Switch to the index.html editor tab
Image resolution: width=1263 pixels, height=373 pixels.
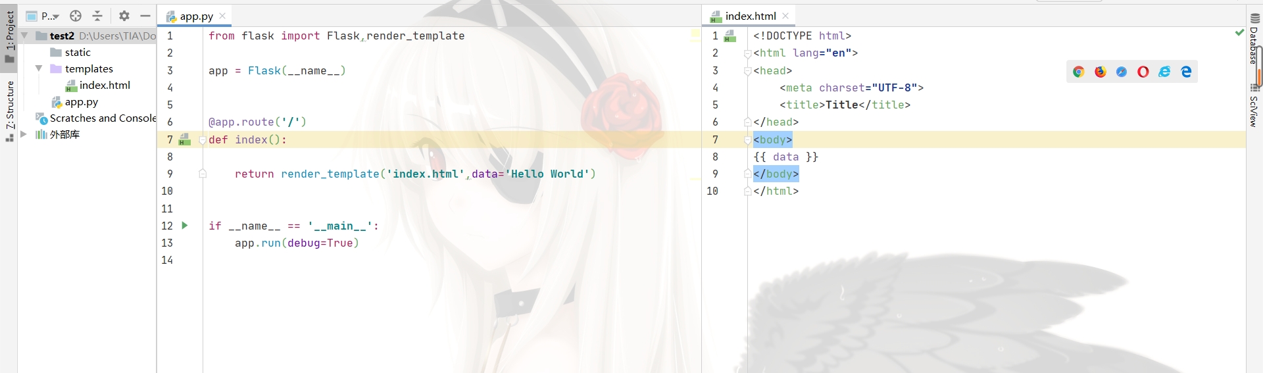(x=750, y=16)
